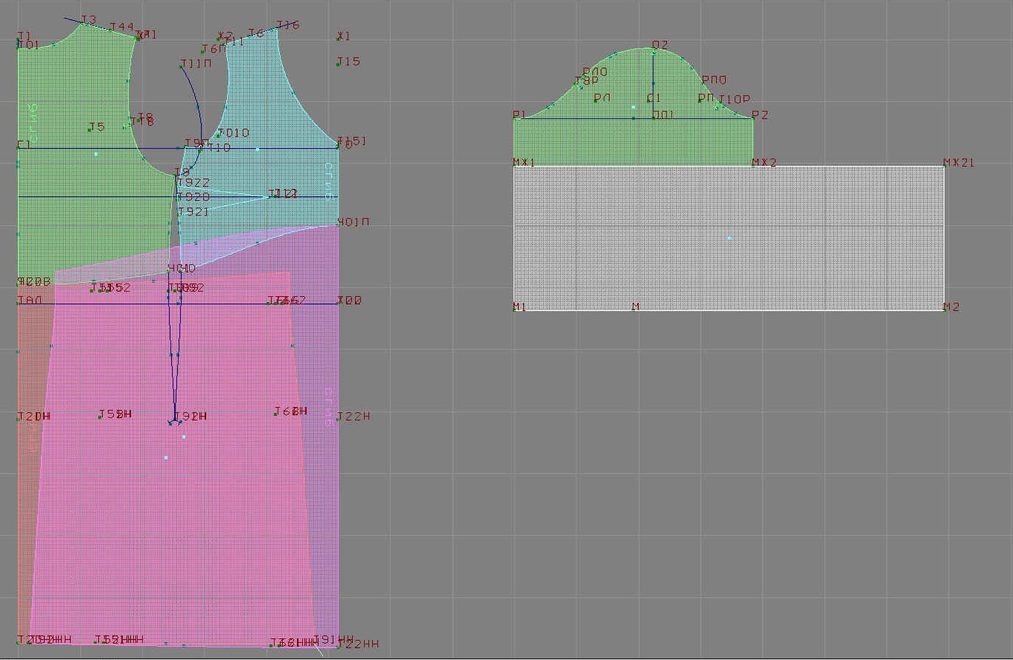The width and height of the screenshot is (1013, 660).
Task: Select point T15 on the right edge
Action: (338, 64)
